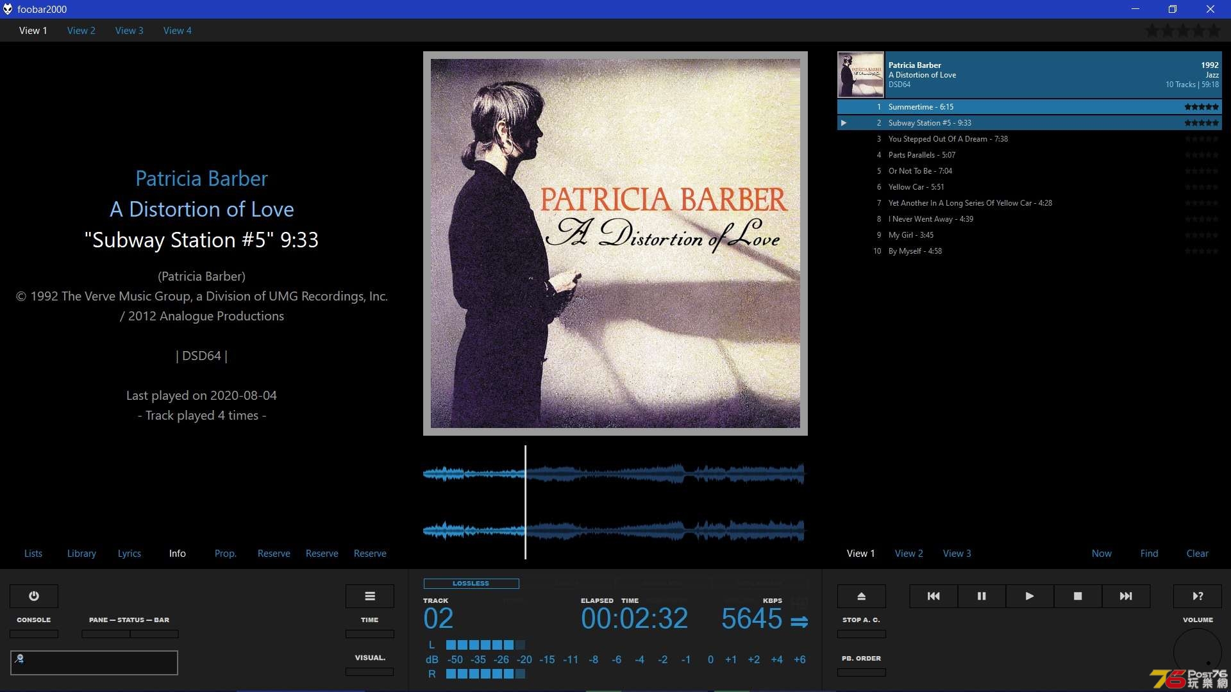This screenshot has width=1231, height=692.
Task: Select track 'Yellow Car - 5:51'
Action: (x=1030, y=187)
